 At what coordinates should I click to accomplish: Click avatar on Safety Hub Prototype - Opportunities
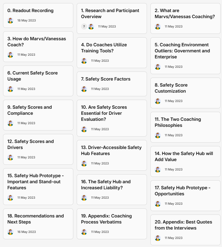pyautogui.click(x=158, y=204)
